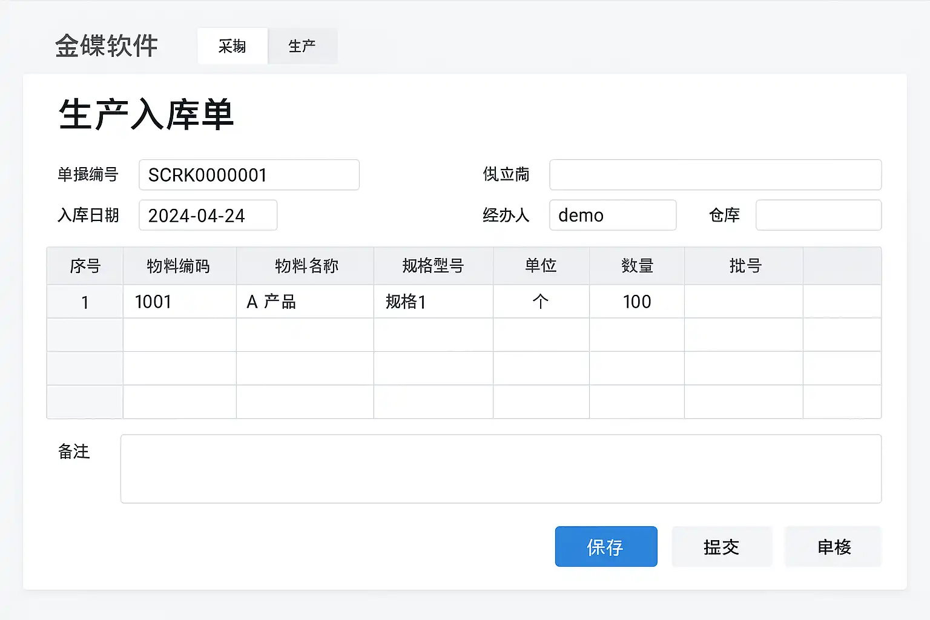
Task: Click the 物料编码 column header
Action: pyautogui.click(x=179, y=266)
